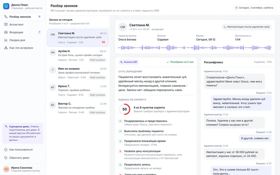280x175 pixels.
Task: Select the Светлана М. call in list
Action: (78, 38)
